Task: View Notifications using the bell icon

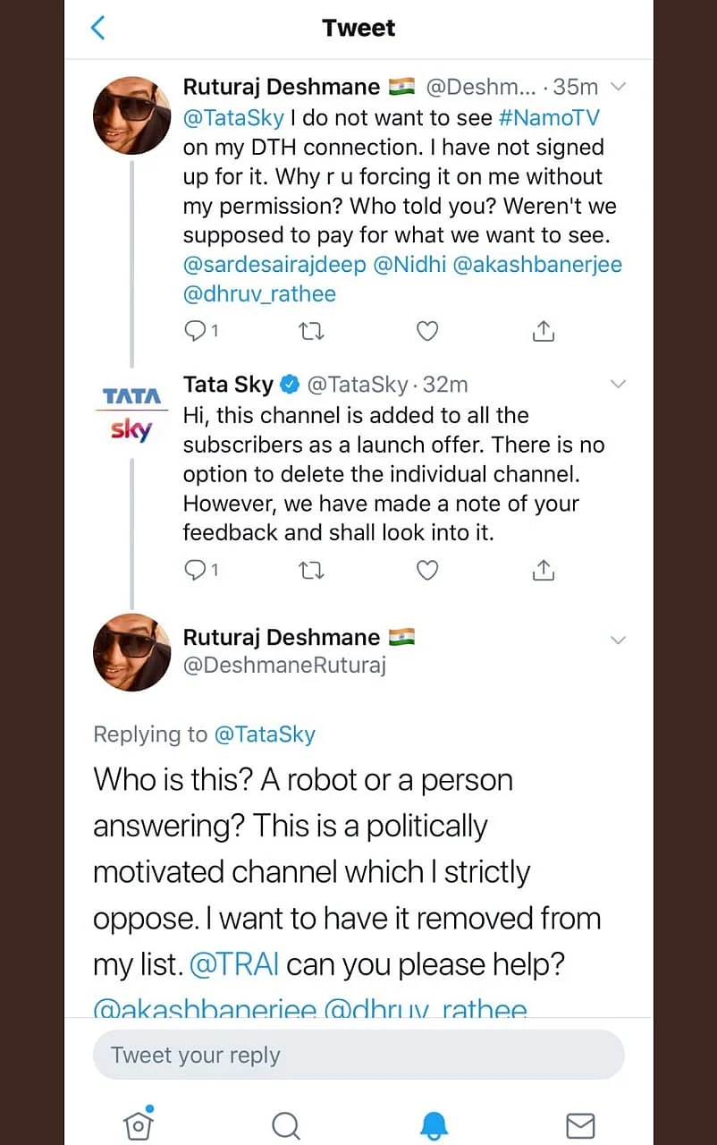Action: pos(434,1126)
